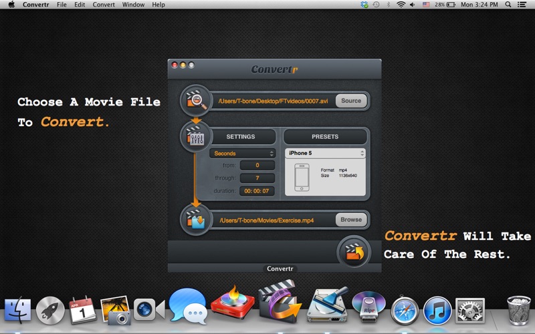This screenshot has width=535, height=334.
Task: Start conversion with the round convert icon
Action: (x=354, y=253)
